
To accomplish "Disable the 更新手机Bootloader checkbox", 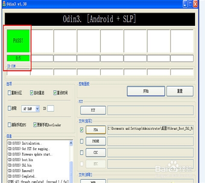I will click(x=35, y=125).
